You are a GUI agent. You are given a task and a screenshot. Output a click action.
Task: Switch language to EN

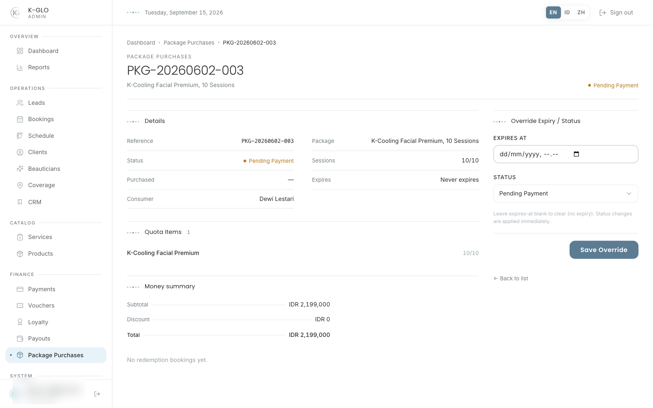[553, 12]
